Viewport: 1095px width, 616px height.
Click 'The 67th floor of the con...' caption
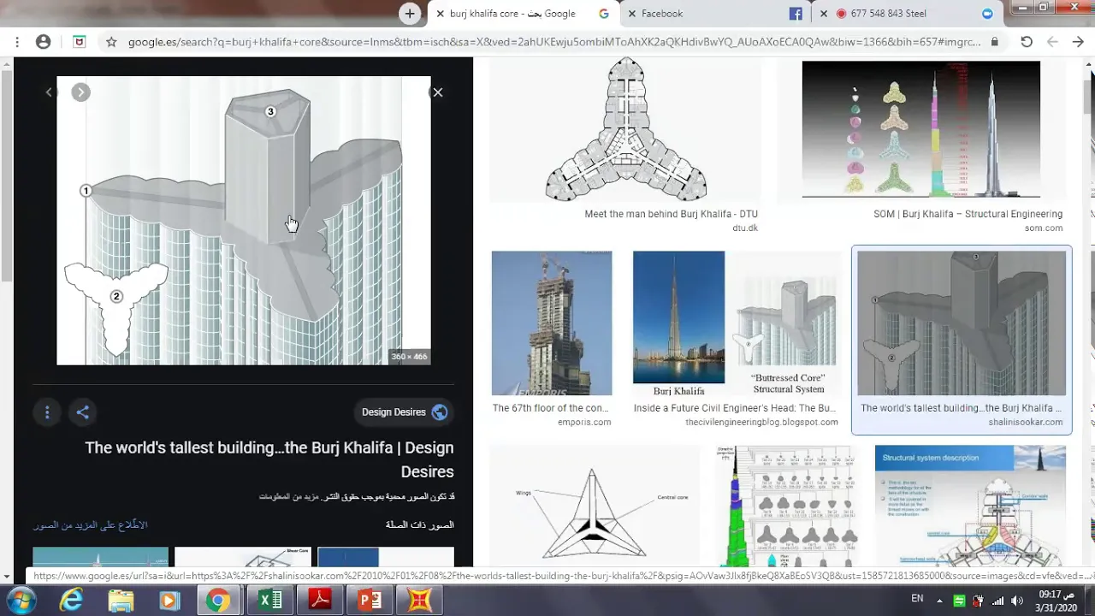(x=550, y=408)
